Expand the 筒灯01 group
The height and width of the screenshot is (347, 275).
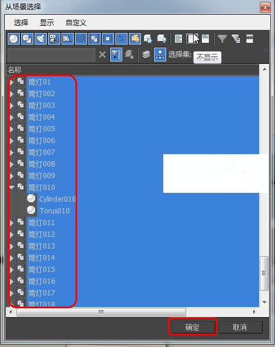[12, 82]
